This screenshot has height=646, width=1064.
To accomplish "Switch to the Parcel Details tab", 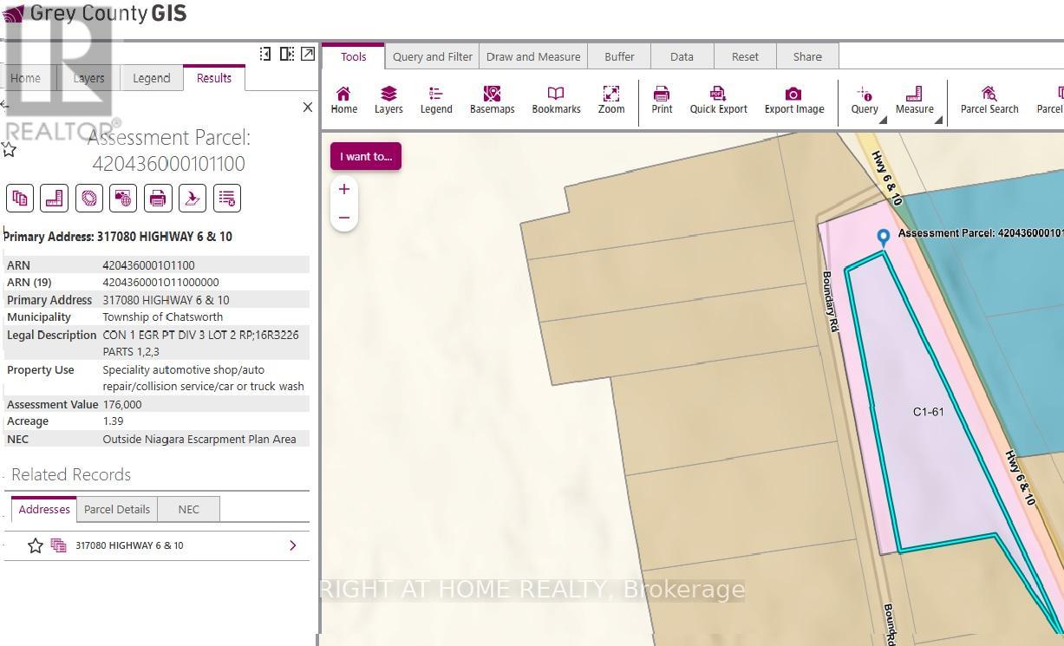I will (117, 509).
